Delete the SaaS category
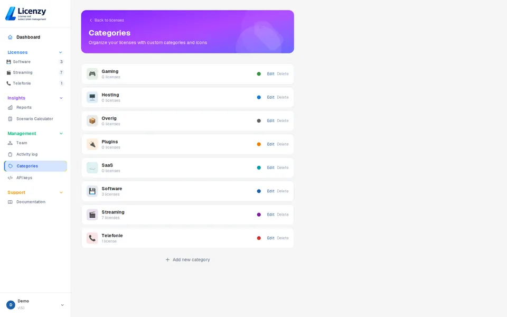 coord(283,167)
